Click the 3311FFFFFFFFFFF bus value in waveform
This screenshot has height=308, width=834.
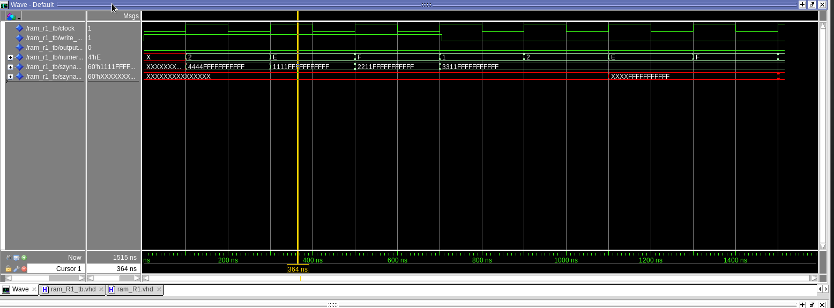pyautogui.click(x=470, y=67)
